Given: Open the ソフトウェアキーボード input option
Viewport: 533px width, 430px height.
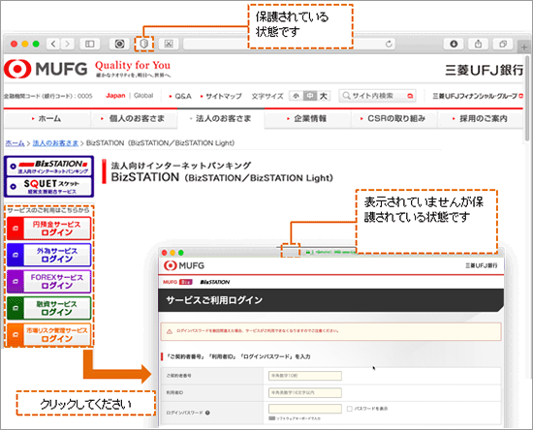Looking at the screenshot, I should click(x=295, y=418).
